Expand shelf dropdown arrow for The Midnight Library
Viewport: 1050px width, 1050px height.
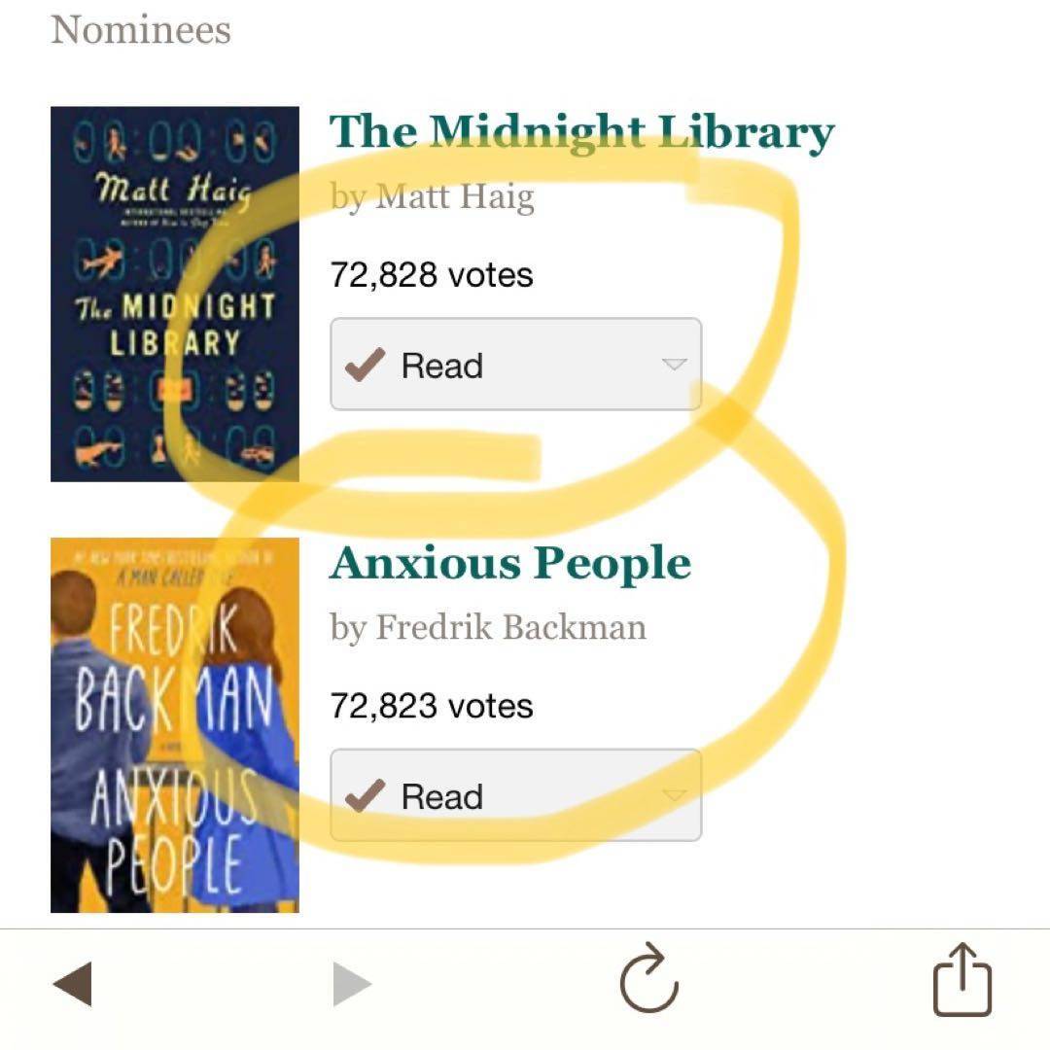tap(674, 365)
